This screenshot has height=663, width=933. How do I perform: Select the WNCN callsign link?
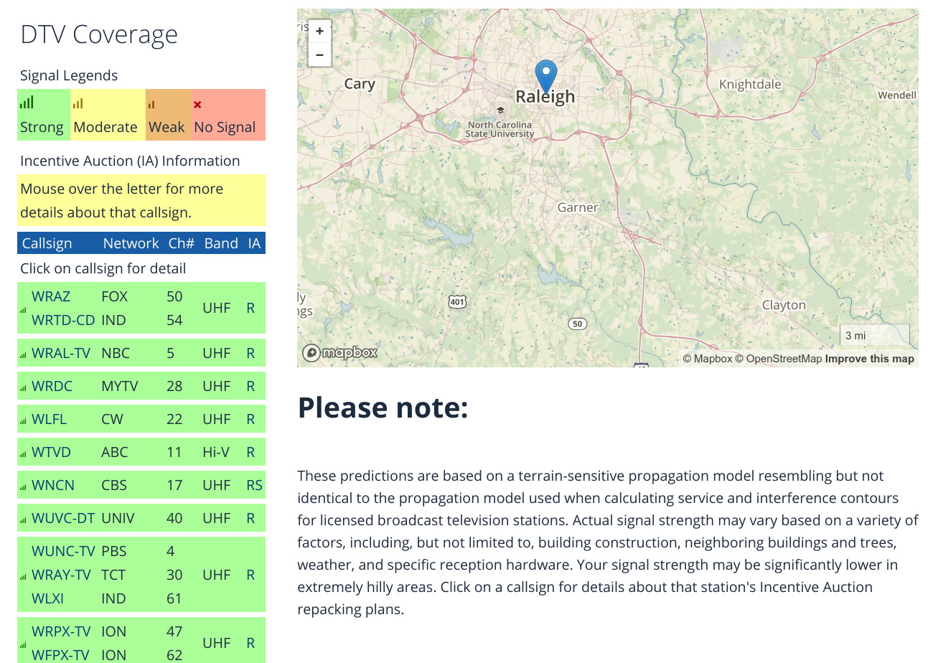[53, 485]
